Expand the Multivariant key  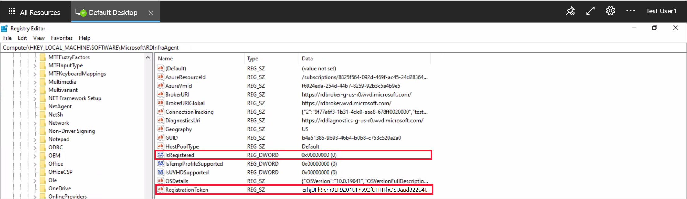[x=35, y=90]
